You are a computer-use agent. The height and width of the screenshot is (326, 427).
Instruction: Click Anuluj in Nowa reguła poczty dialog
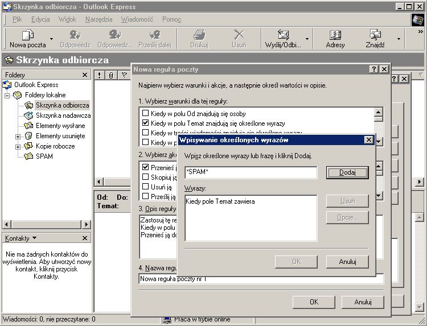(363, 302)
